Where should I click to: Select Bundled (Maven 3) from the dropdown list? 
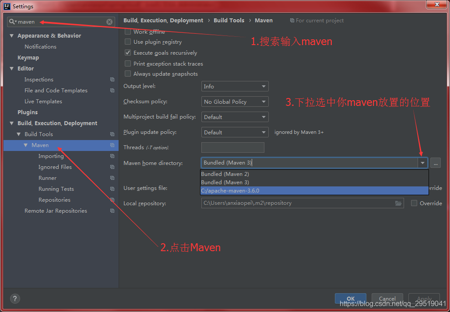(314, 182)
